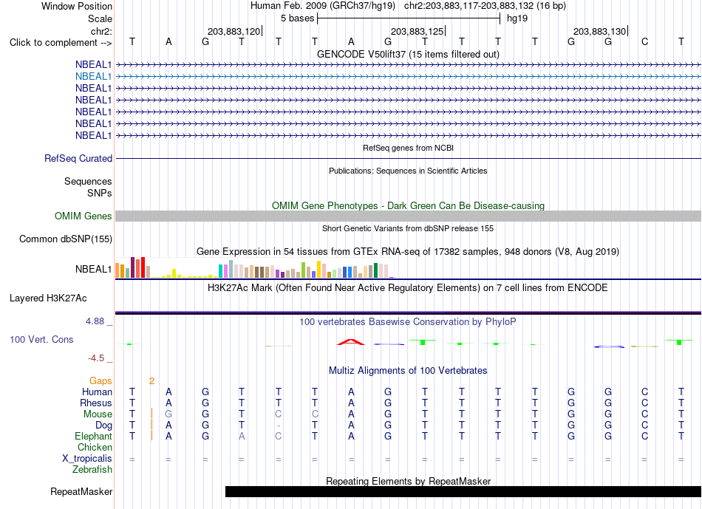Click the 'RefSeq genes from NCBI' title
The width and height of the screenshot is (702, 509).
pyautogui.click(x=408, y=148)
